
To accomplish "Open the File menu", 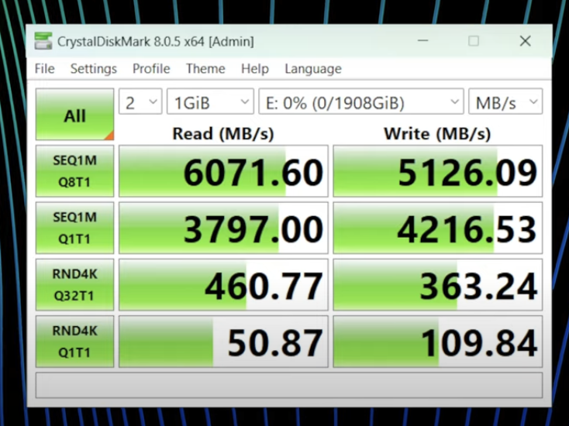I will [45, 69].
